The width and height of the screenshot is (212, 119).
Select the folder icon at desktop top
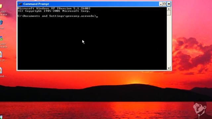(1, 6)
